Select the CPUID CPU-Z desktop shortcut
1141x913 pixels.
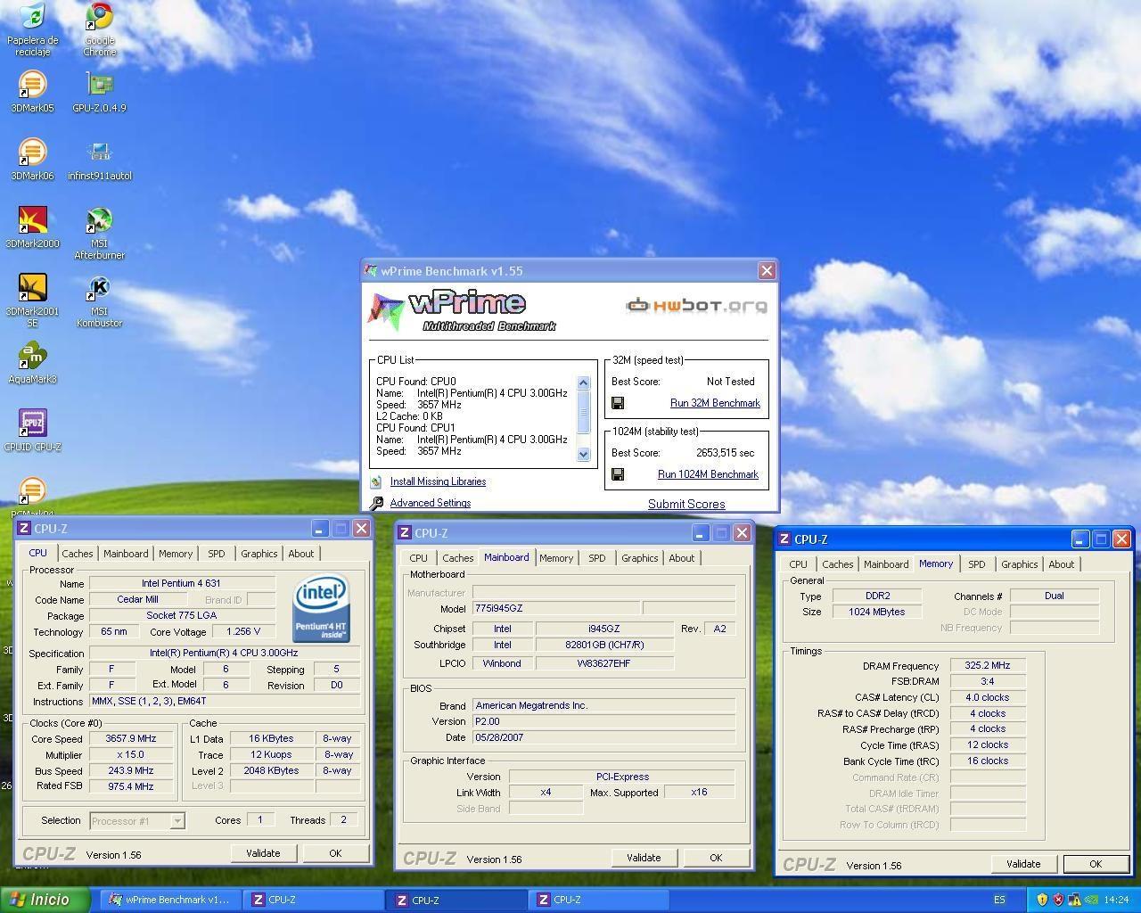pyautogui.click(x=32, y=431)
